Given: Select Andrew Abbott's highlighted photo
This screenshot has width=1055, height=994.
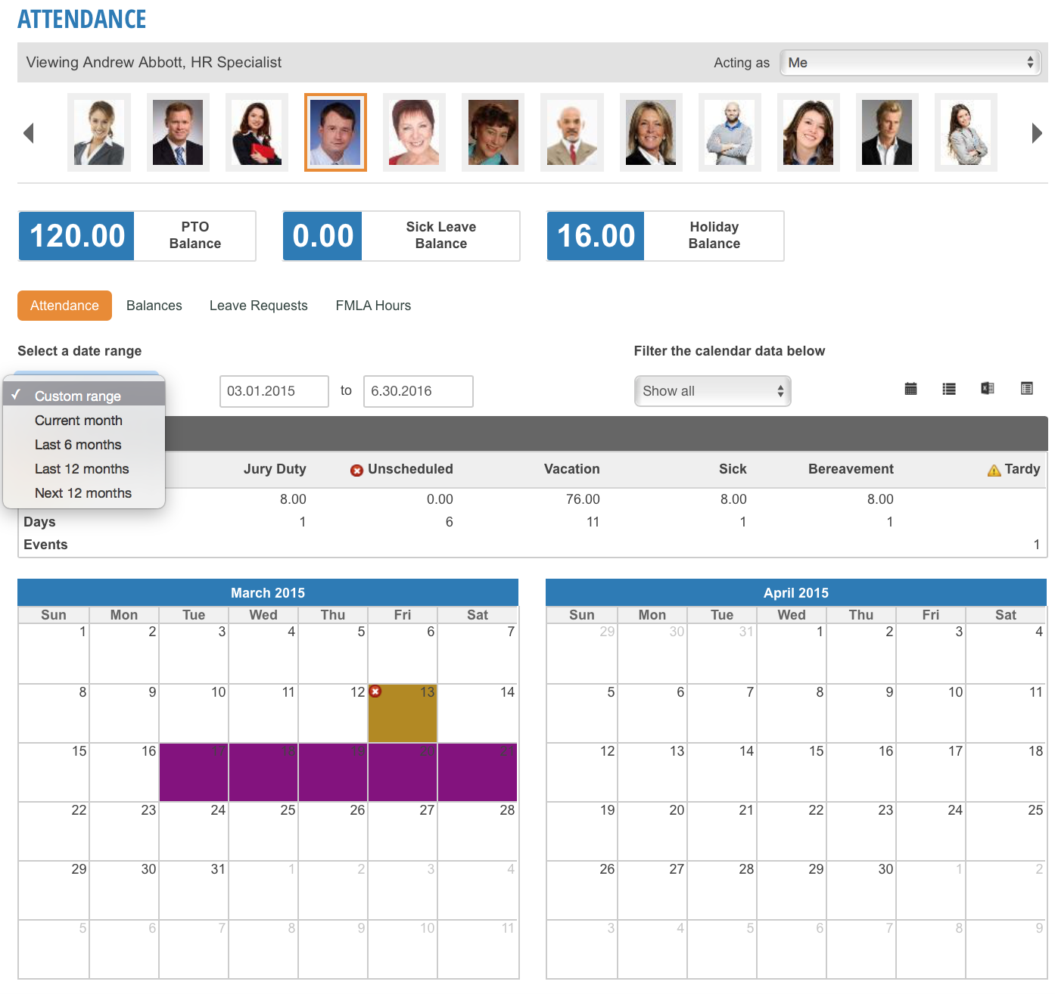Looking at the screenshot, I should (335, 132).
